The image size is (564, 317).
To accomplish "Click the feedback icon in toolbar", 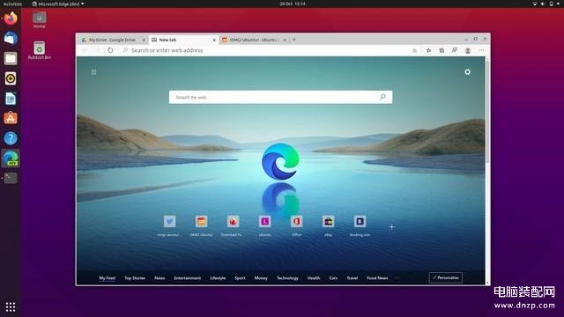I will (x=455, y=50).
